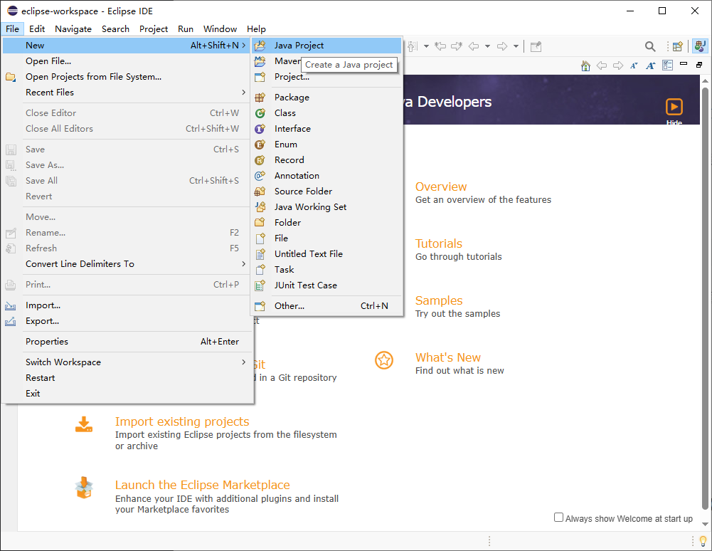
Task: Open the Tutorials link
Action: 439,243
